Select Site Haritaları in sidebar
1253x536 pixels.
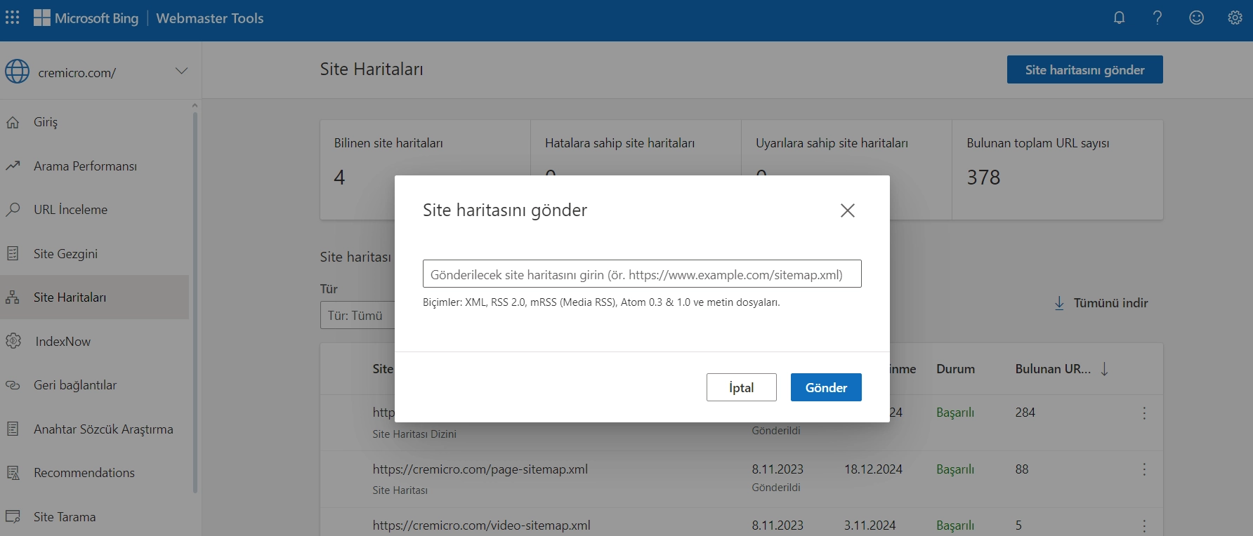[94, 297]
